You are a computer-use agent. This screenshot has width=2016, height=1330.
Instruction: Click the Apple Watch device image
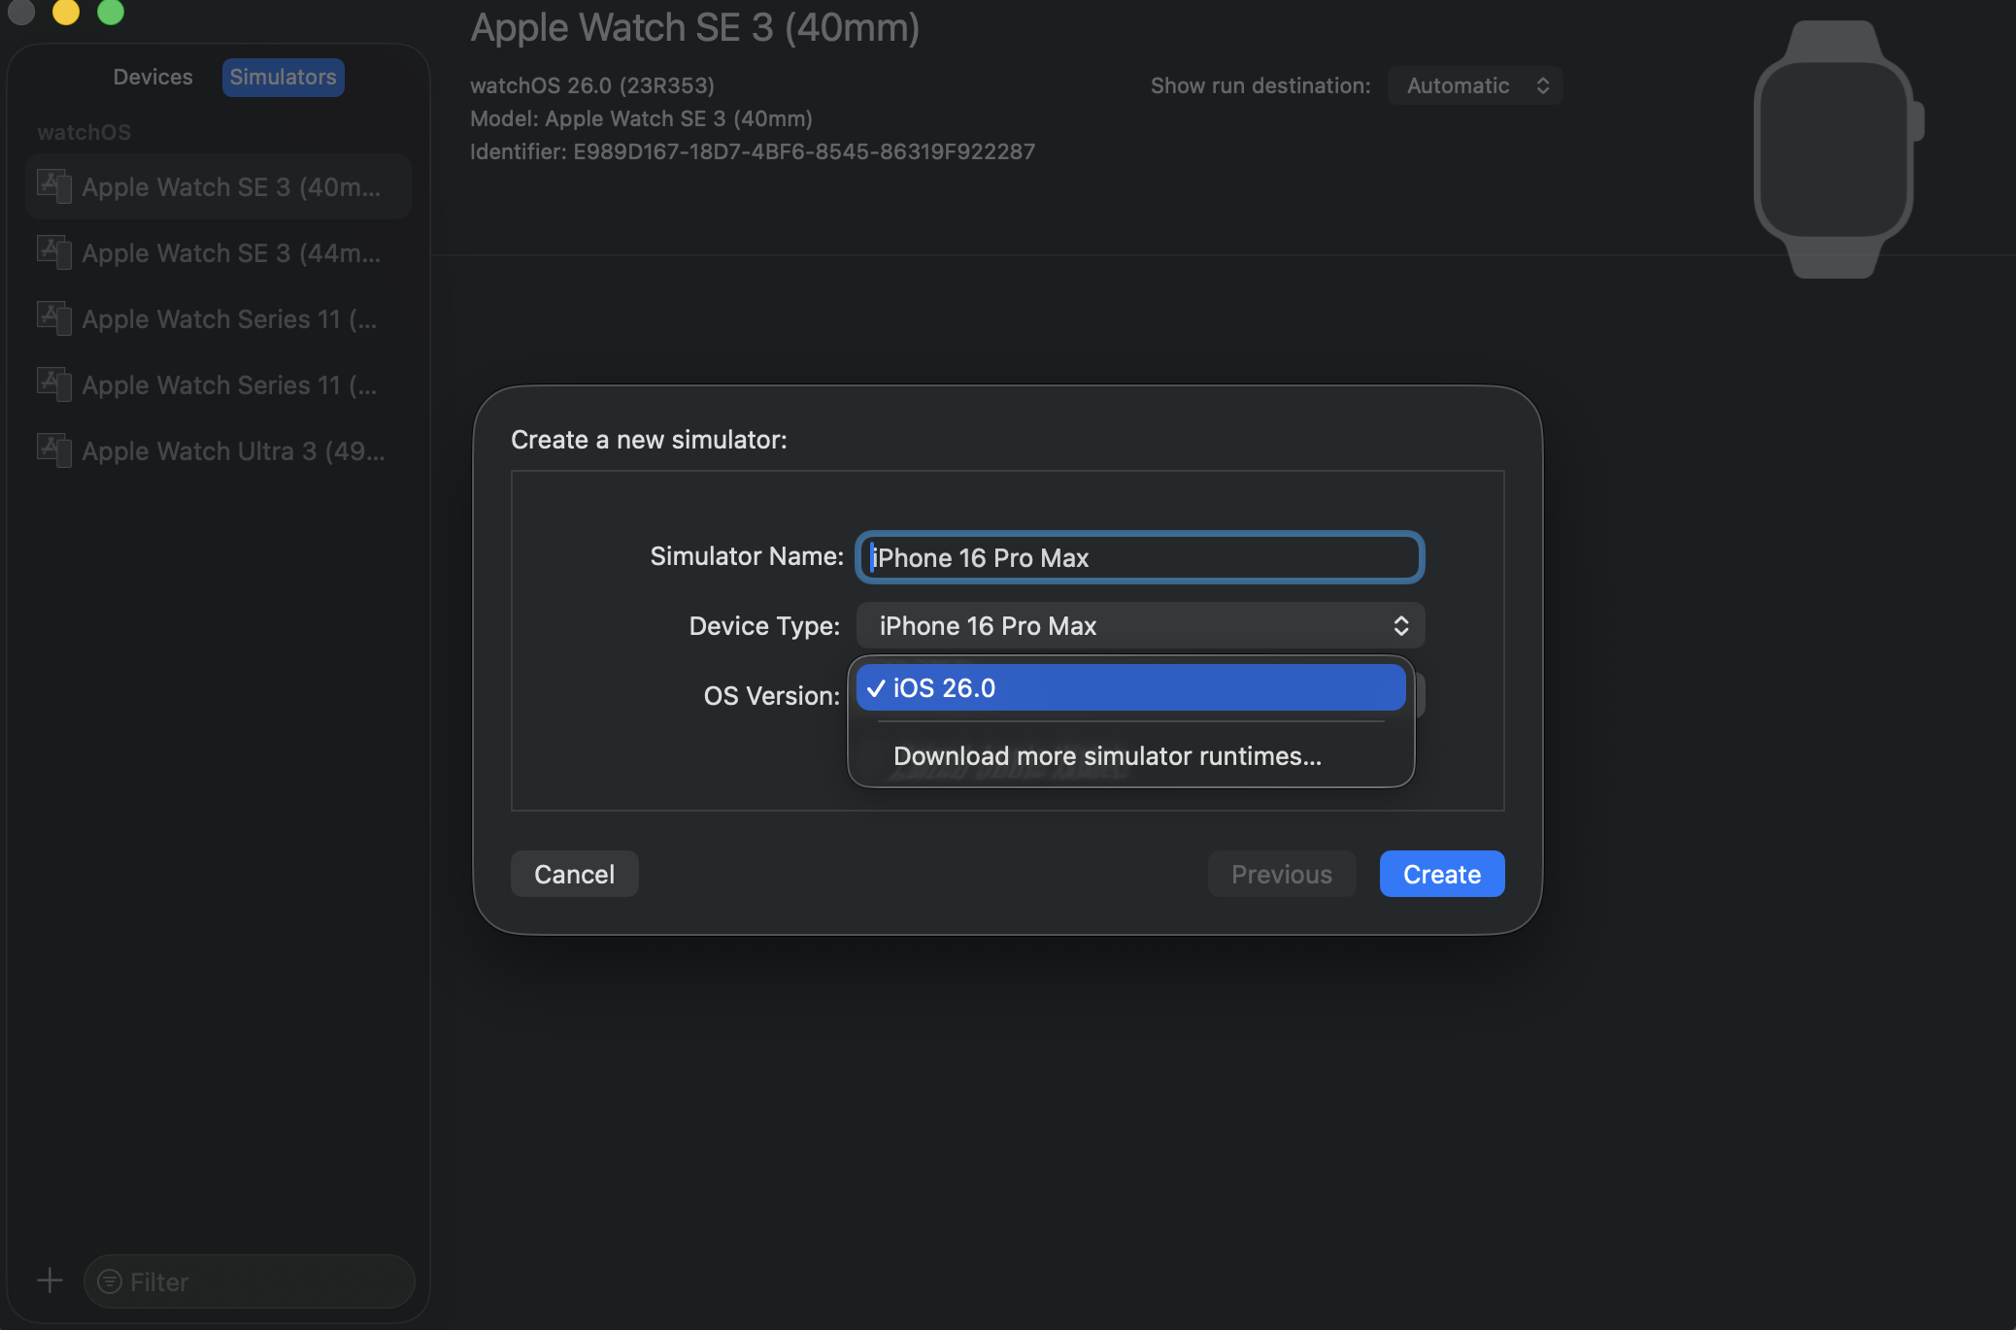coord(1834,149)
